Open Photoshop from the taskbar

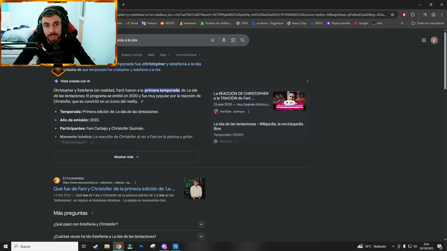141,246
